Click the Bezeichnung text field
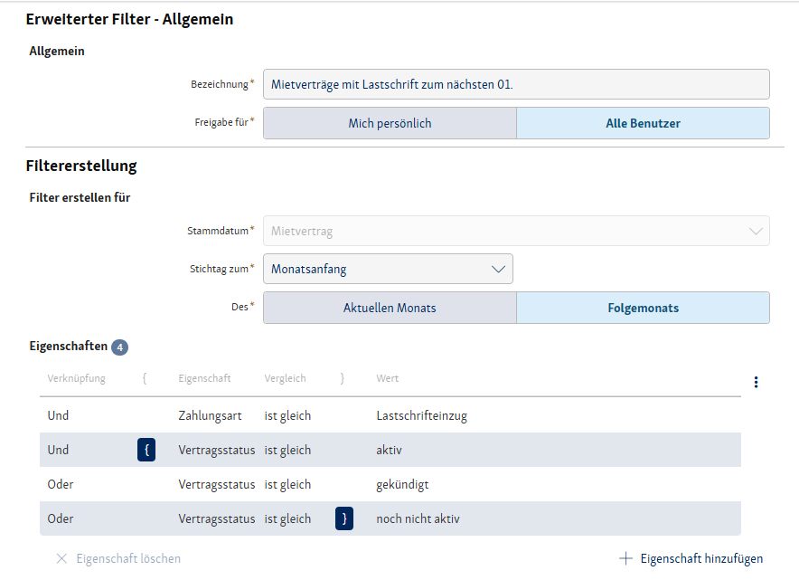Image resolution: width=799 pixels, height=580 pixels. (516, 84)
